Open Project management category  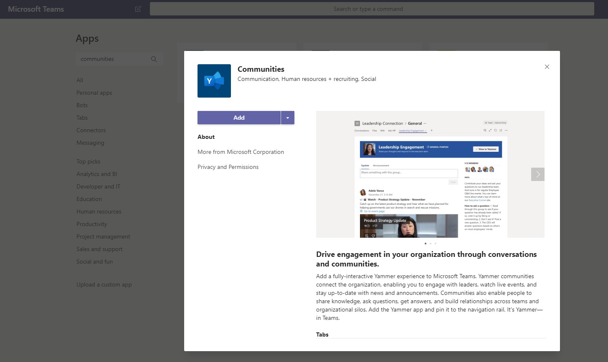coord(103,236)
